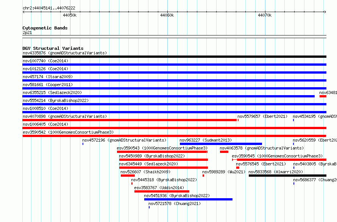Open the nsv1007740 (Coe2014) variant label
The image size is (337, 222).
point(45,61)
